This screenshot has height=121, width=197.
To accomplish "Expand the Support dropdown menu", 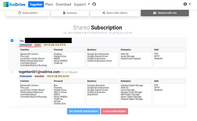I will (x=82, y=4).
